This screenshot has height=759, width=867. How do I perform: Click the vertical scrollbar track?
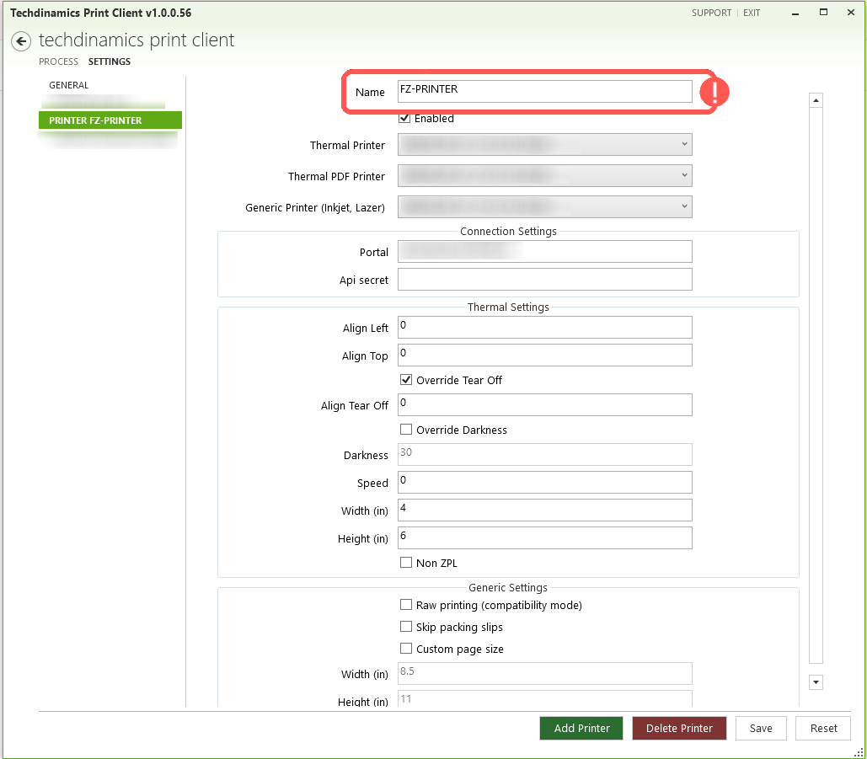[816, 385]
